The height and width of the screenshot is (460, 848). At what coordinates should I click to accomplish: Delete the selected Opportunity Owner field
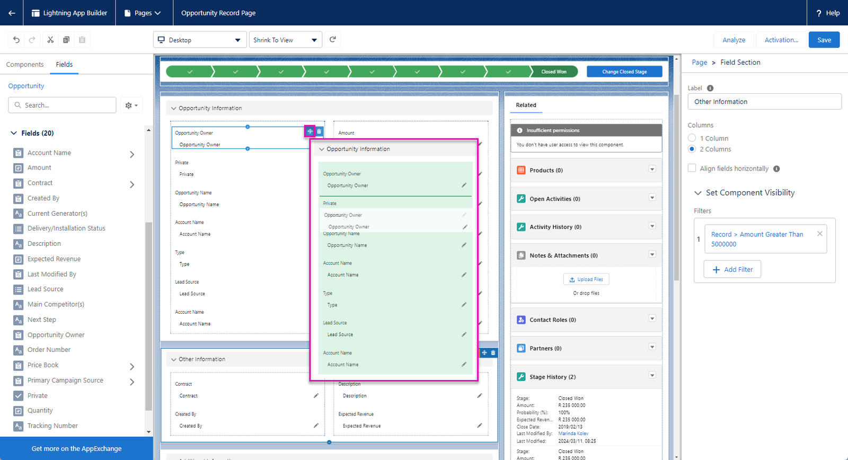[x=319, y=131]
